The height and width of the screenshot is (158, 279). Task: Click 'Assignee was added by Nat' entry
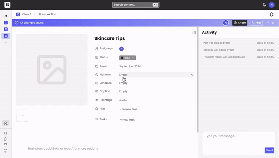click(219, 50)
